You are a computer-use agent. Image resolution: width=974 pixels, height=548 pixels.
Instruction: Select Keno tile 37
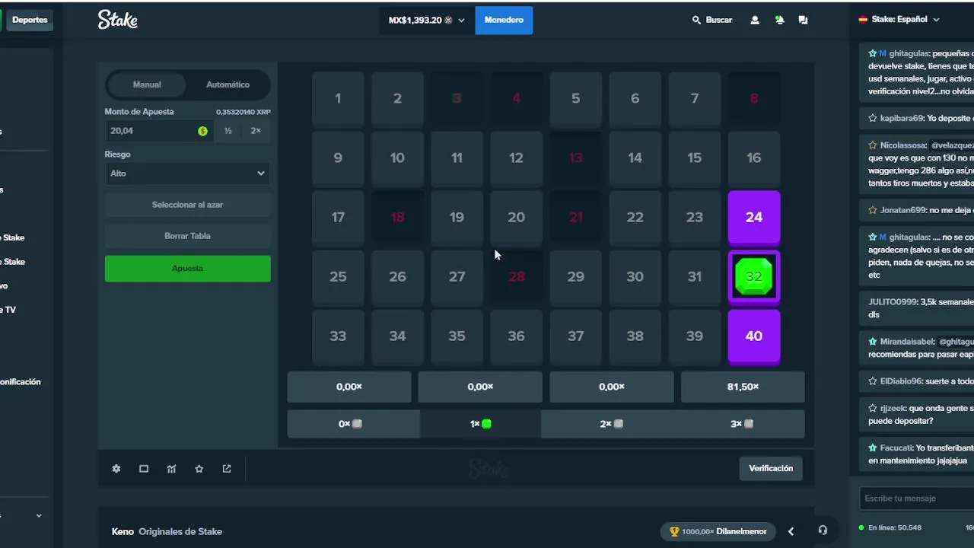point(576,336)
